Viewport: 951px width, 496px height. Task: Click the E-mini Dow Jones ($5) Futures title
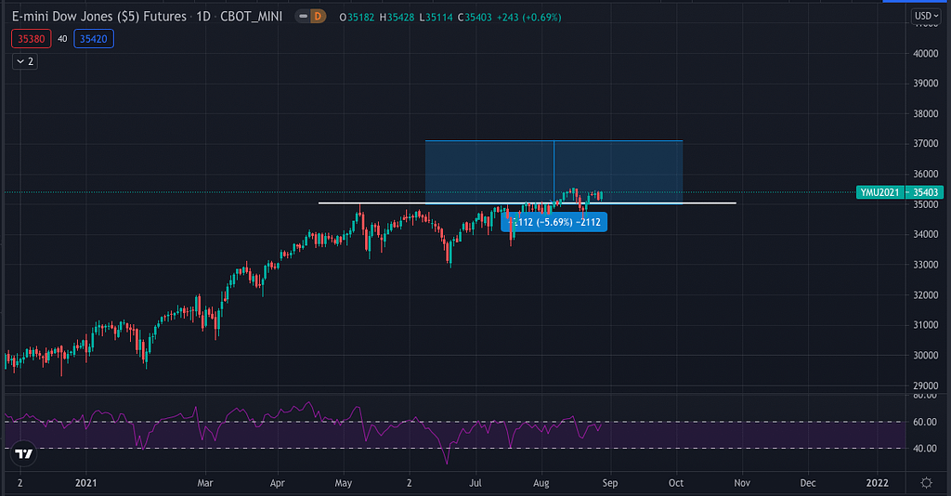tap(98, 17)
